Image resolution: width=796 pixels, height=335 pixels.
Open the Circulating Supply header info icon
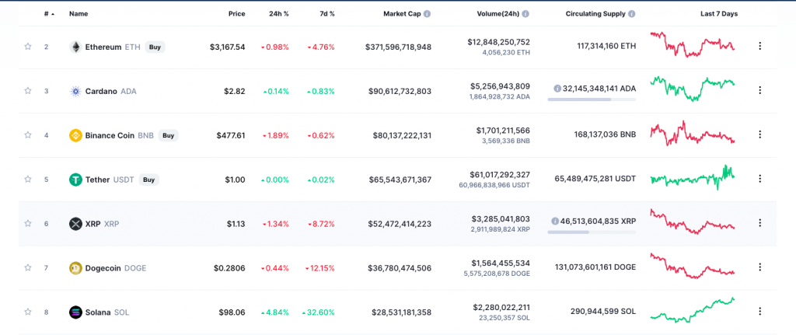631,14
